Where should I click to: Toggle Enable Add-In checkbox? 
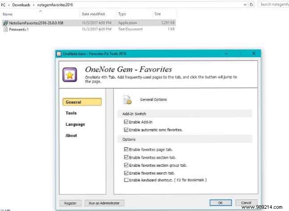coord(126,122)
